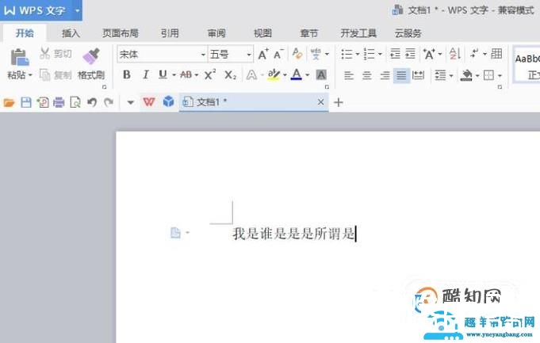Switch to the 文档1 document tab
Screen dimensions: 540x343
point(254,102)
